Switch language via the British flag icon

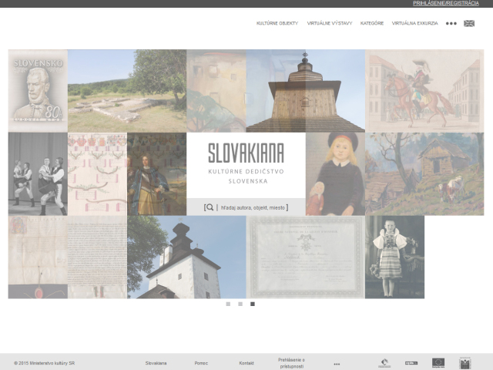tap(469, 23)
